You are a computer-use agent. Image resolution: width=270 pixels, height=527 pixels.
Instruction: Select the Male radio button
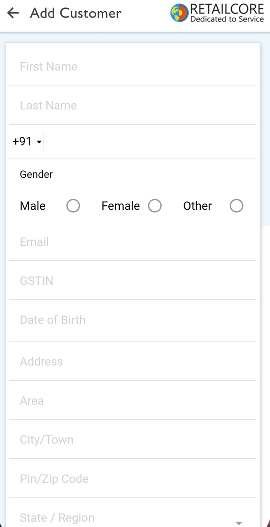click(73, 206)
